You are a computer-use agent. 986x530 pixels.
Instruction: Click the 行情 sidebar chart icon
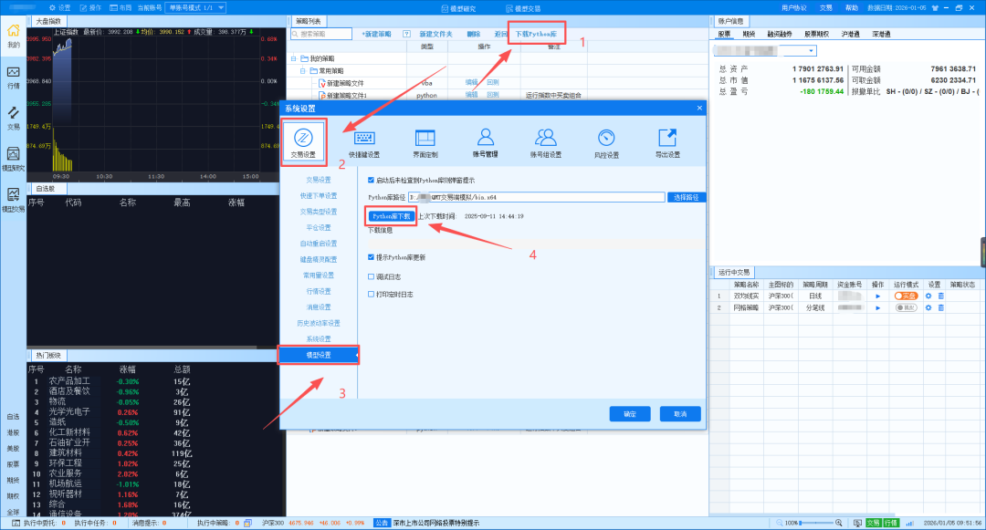click(x=14, y=76)
